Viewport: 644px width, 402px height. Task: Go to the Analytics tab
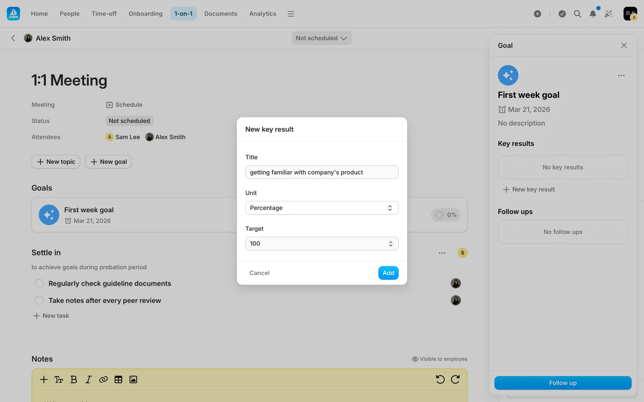263,14
